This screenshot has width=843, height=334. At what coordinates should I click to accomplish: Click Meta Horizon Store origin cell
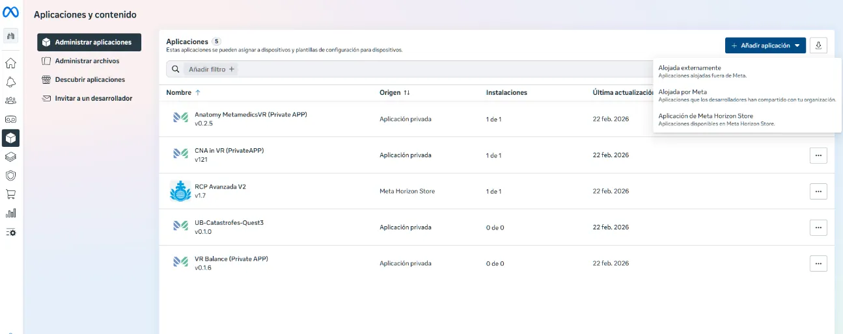point(407,191)
